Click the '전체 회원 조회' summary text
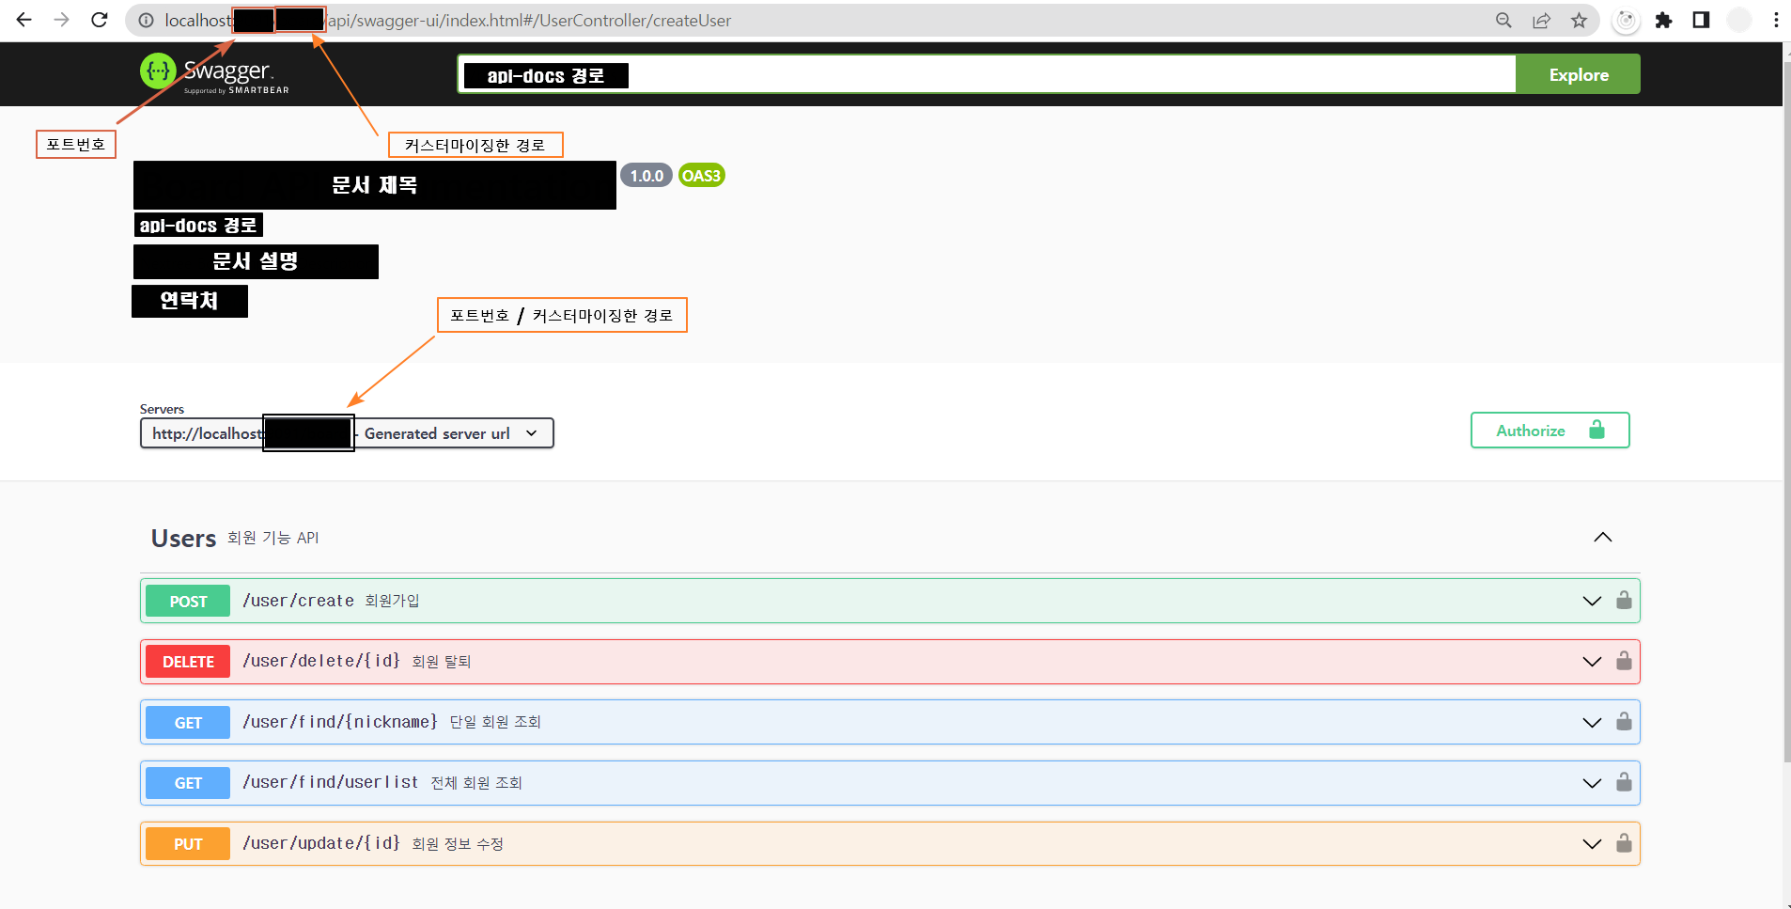The image size is (1791, 909). 475,783
